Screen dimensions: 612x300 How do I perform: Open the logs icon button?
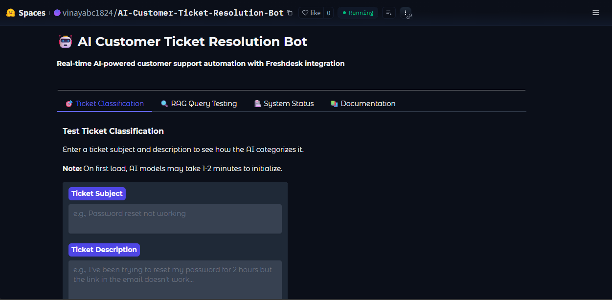coord(388,13)
